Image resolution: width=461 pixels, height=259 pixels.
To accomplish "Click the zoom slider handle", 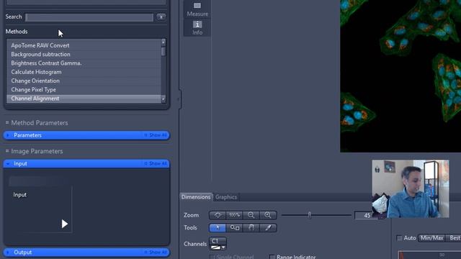I will 309,215.
